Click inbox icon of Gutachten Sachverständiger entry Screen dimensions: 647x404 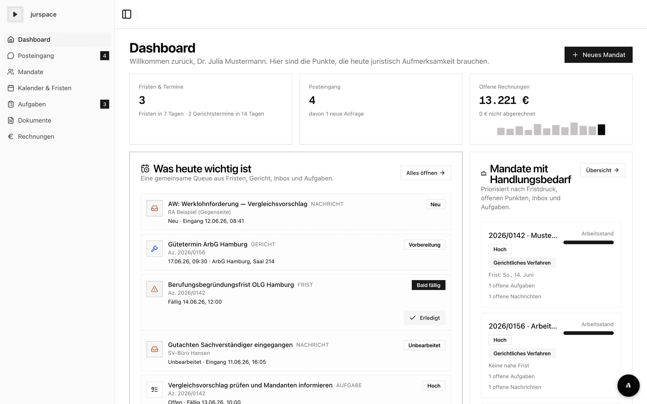click(x=154, y=349)
